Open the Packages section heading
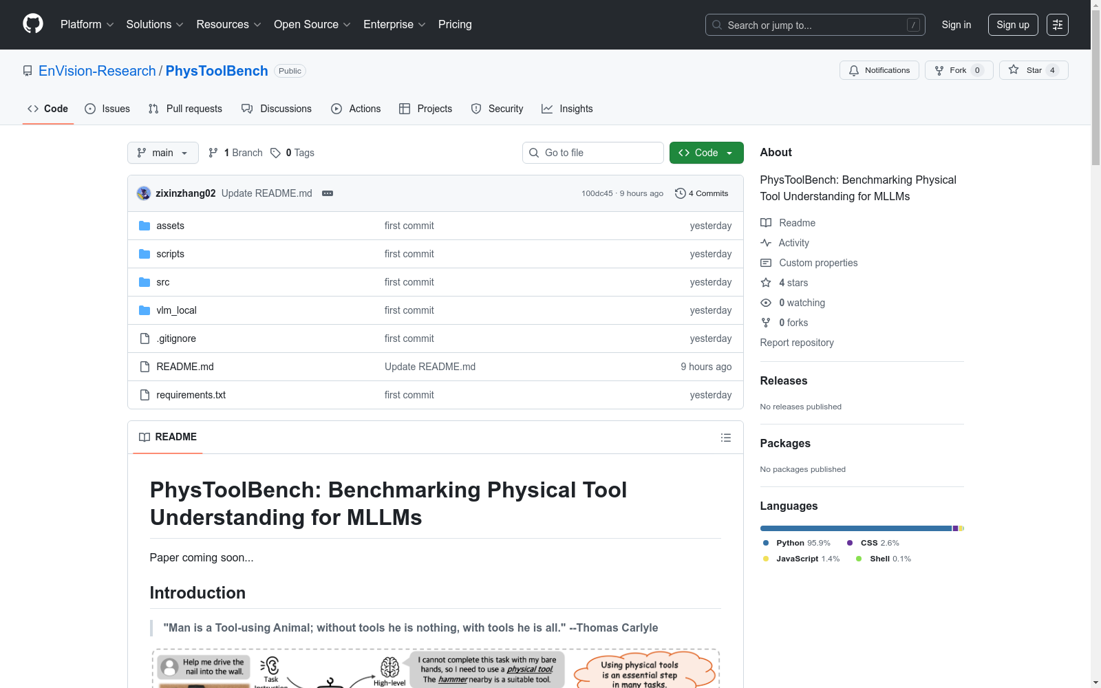 (785, 444)
